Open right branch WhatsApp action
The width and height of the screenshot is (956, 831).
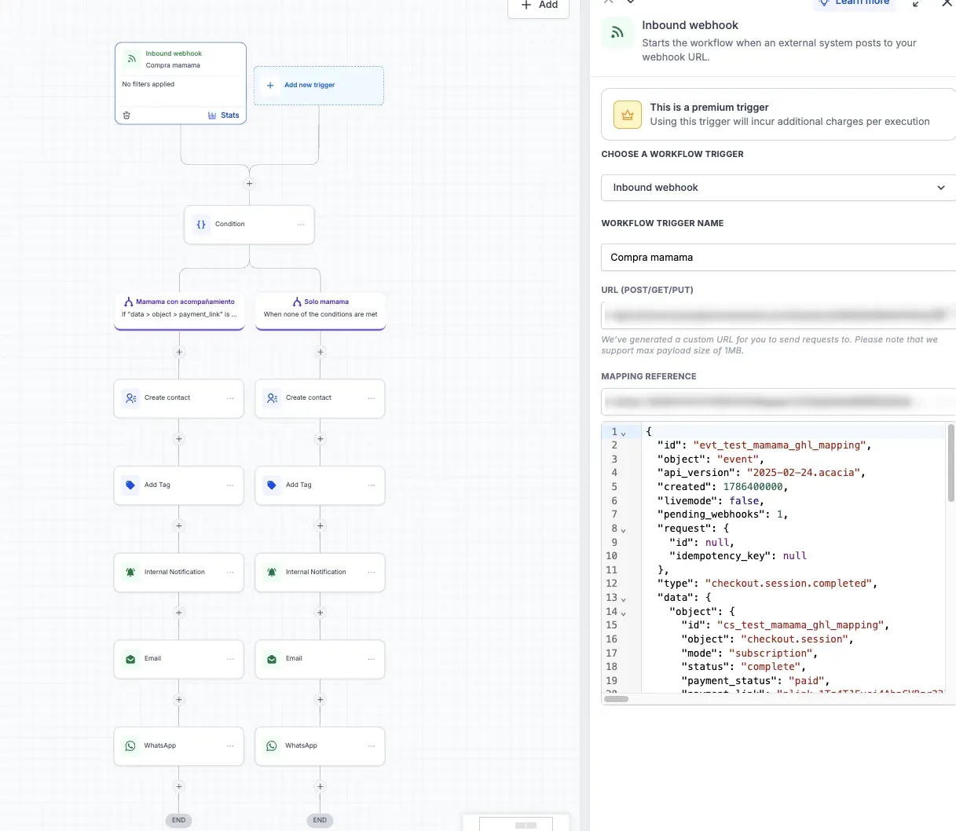pyautogui.click(x=320, y=746)
